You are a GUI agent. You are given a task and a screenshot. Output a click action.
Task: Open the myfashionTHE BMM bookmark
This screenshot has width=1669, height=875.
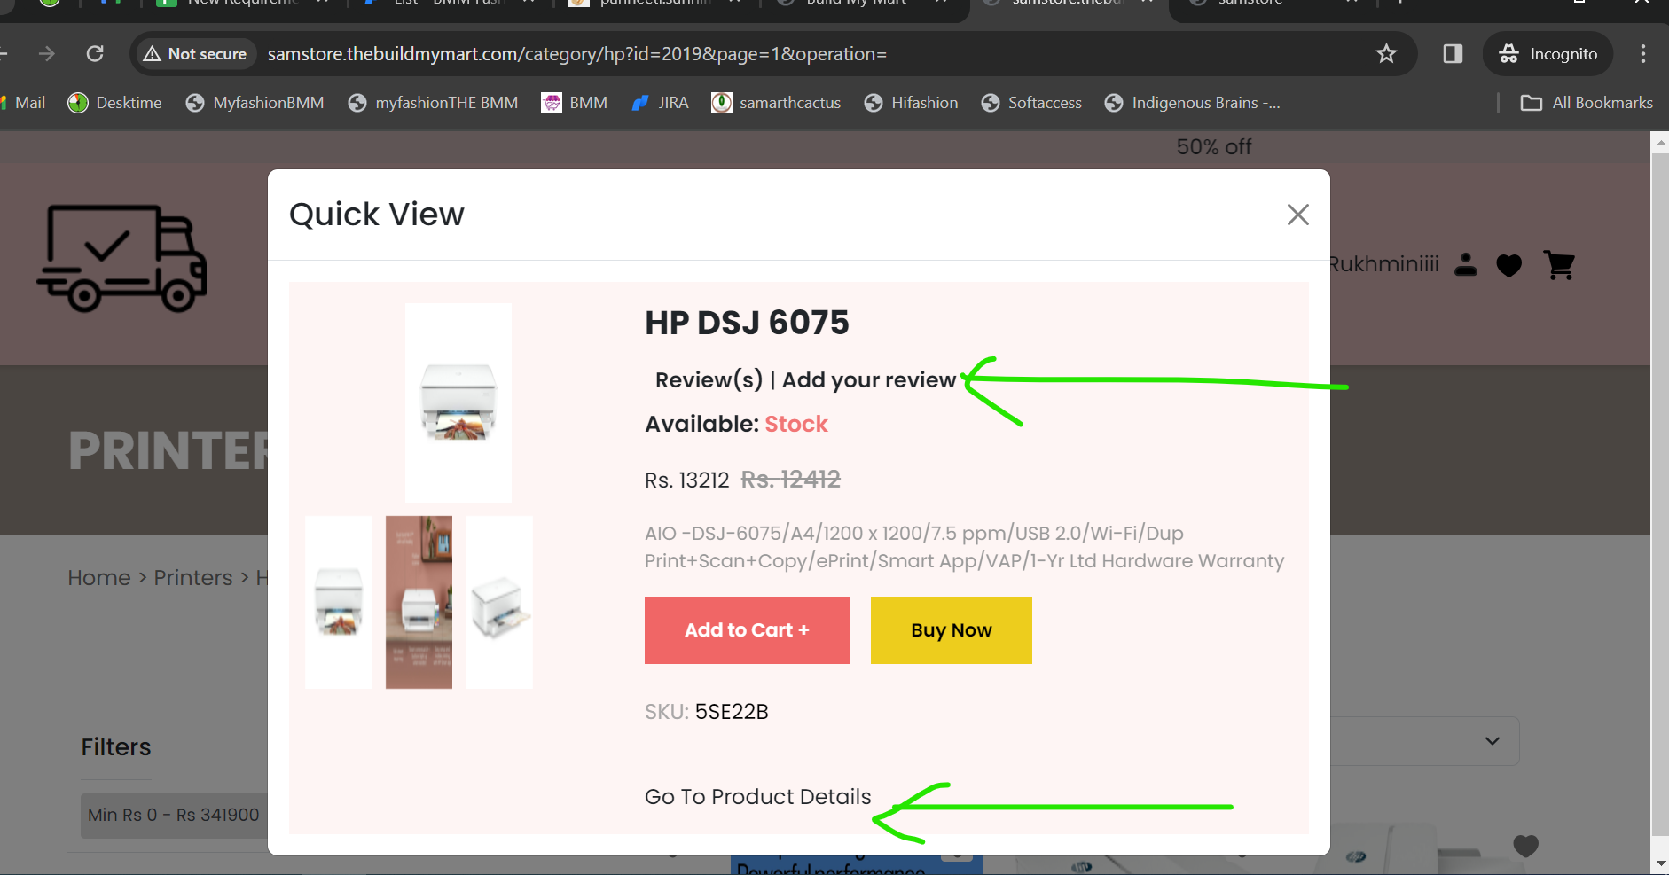434,103
